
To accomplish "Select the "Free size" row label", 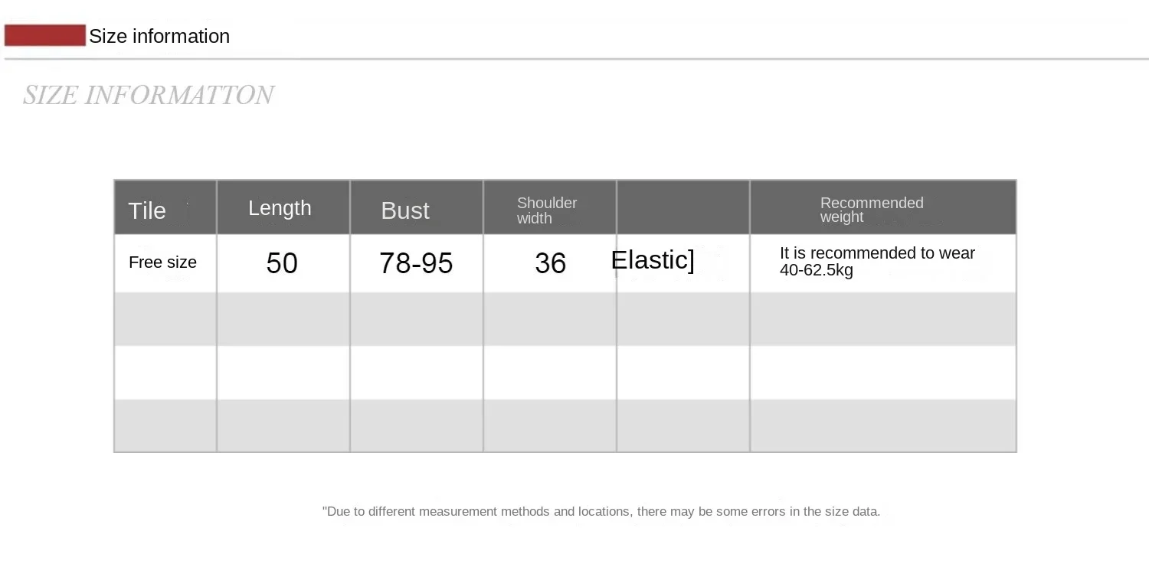I will [162, 262].
